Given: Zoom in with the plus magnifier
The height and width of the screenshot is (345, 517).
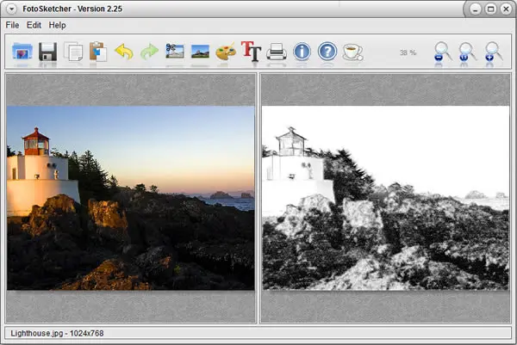Looking at the screenshot, I should [x=493, y=52].
